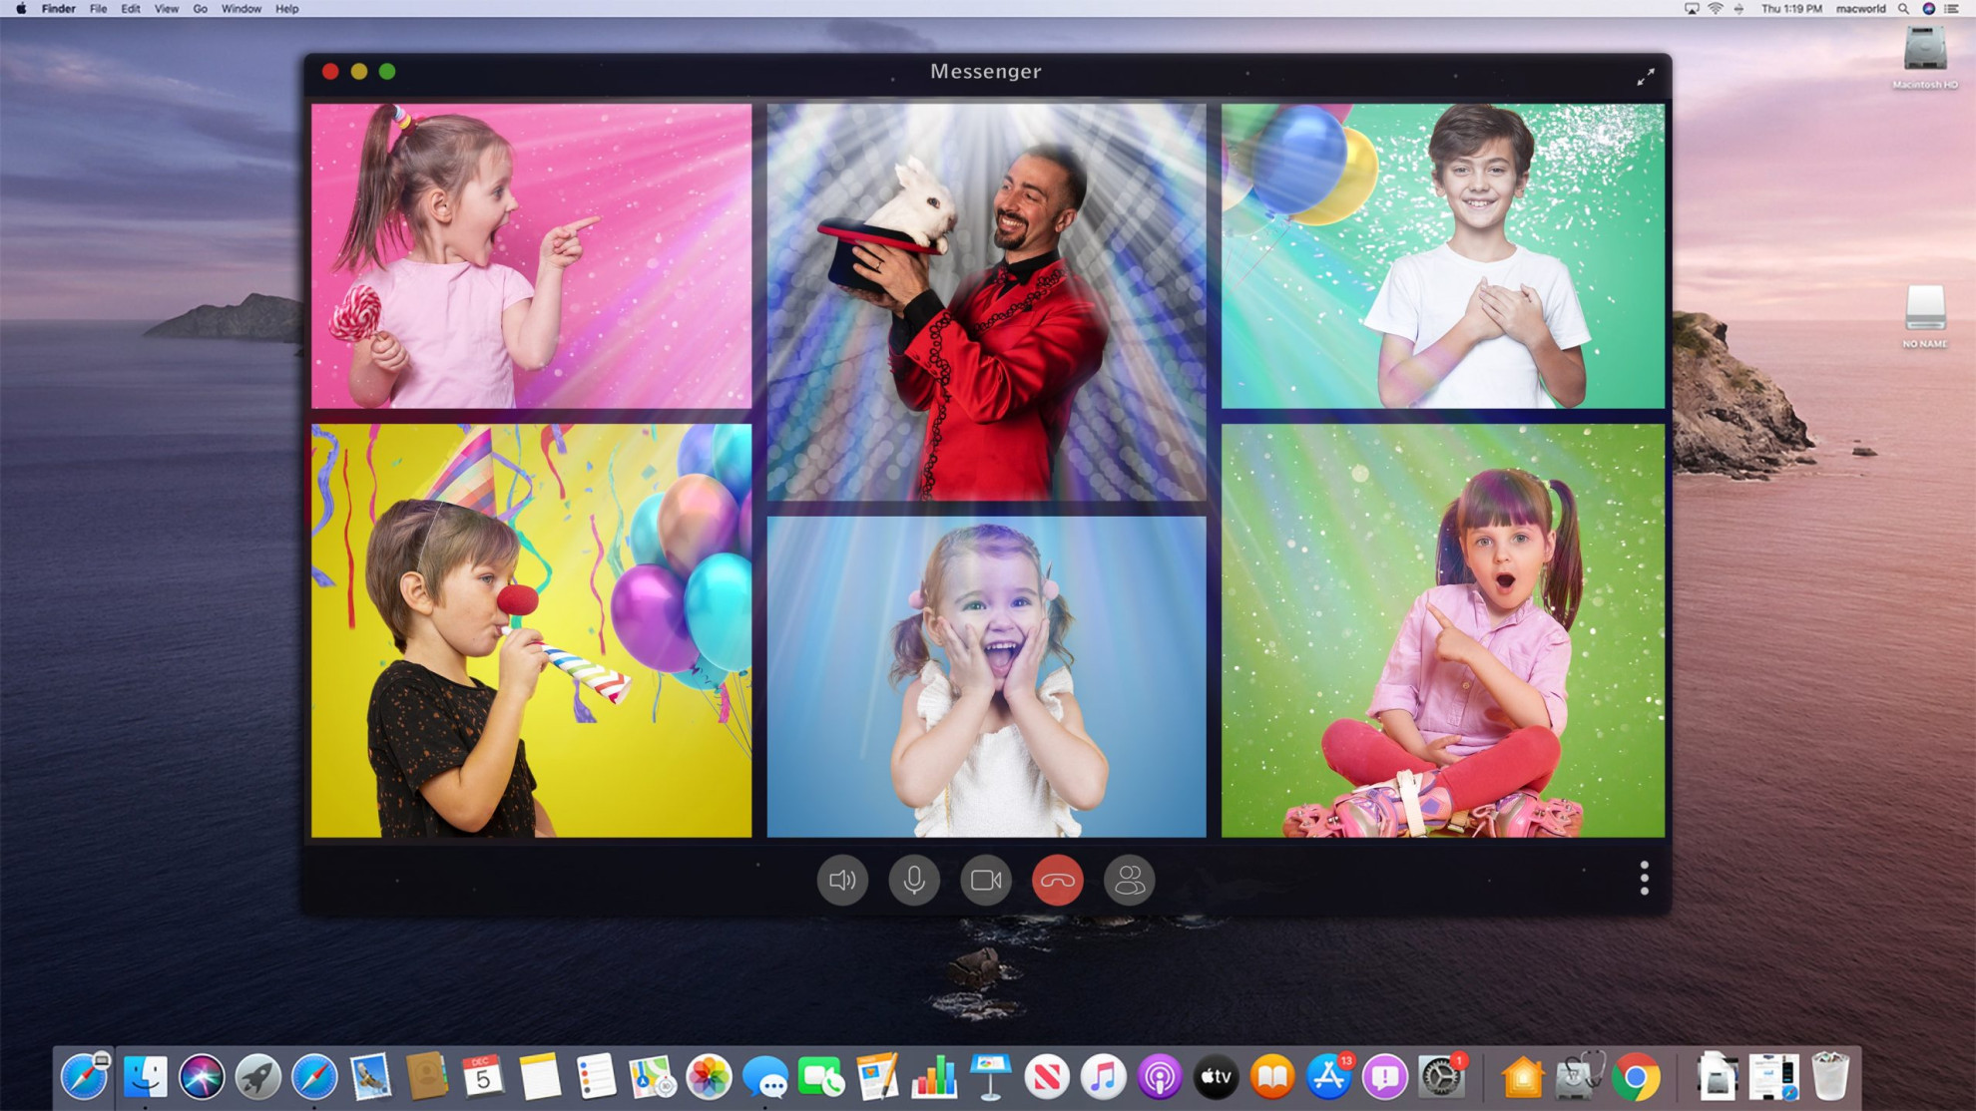The image size is (1976, 1111).
Task: Open Disk Utility stethoscope icon
Action: pyautogui.click(x=1578, y=1077)
